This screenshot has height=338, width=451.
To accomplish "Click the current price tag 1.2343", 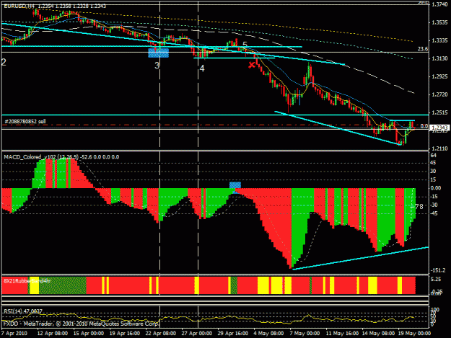I will pos(440,128).
